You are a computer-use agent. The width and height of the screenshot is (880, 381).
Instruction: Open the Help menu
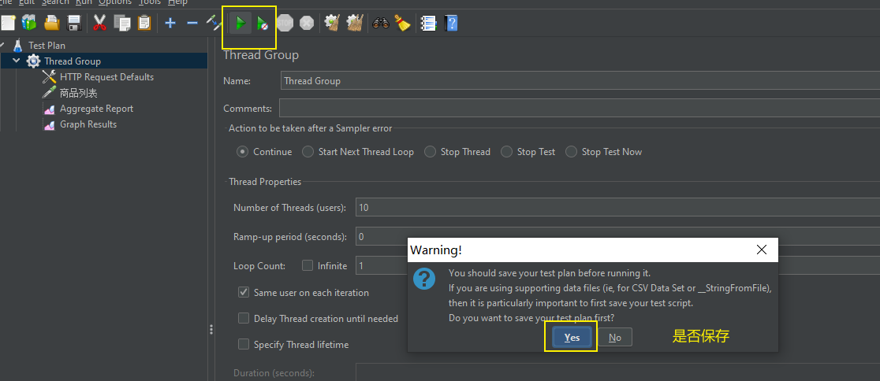click(178, 3)
